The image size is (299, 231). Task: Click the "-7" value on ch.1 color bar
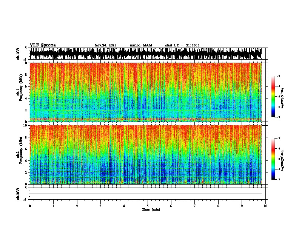279,117
